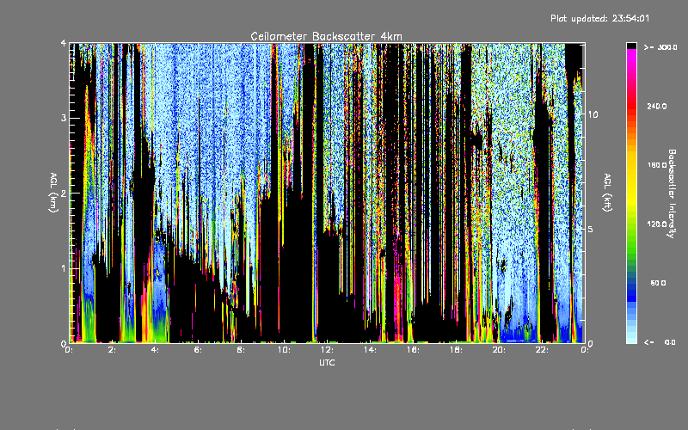
Task: Click the '2:' UTC tick label
Action: (113, 350)
